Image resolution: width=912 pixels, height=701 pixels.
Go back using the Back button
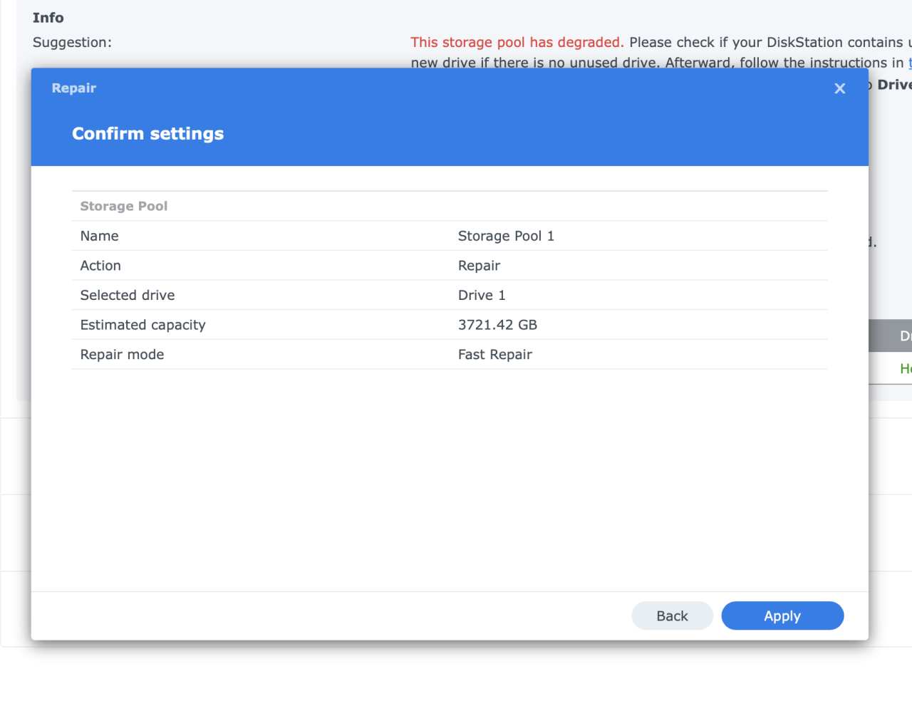(x=671, y=616)
